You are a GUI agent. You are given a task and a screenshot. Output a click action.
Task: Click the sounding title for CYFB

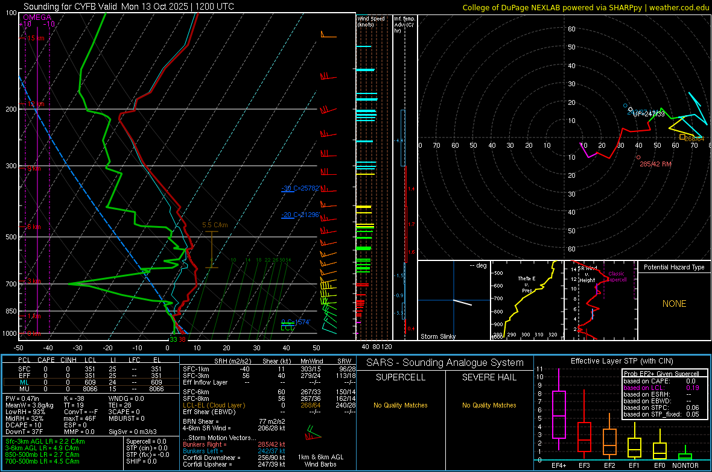coord(129,7)
